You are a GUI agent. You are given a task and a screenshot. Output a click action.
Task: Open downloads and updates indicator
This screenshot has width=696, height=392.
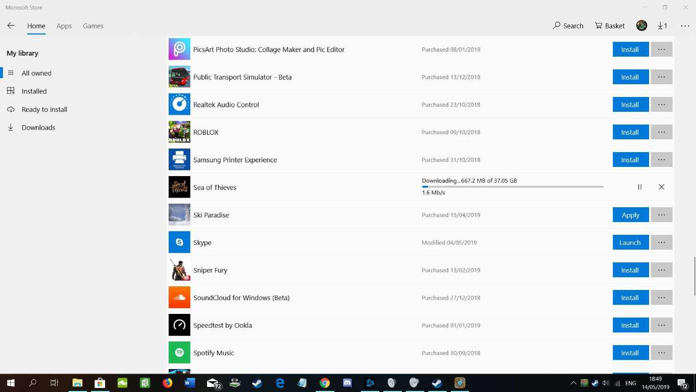click(x=662, y=26)
